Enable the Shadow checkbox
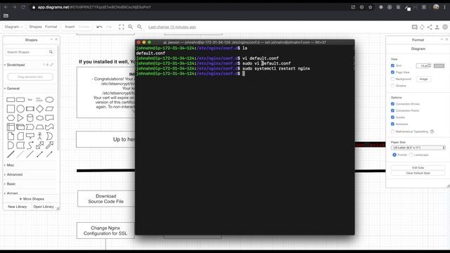Image resolution: width=450 pixels, height=253 pixels. point(392,86)
